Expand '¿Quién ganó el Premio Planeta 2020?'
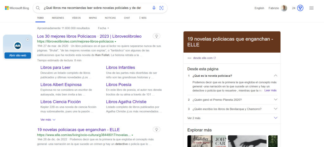 [x=275, y=100]
